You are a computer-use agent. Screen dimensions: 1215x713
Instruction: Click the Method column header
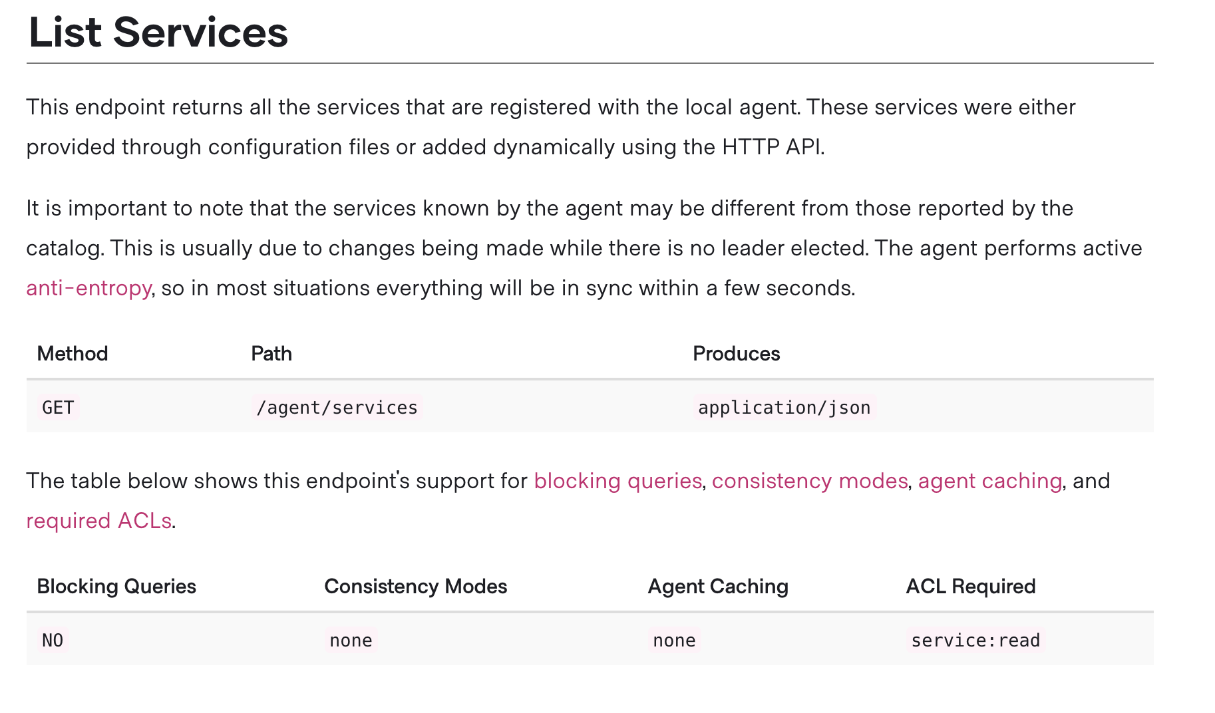[73, 353]
